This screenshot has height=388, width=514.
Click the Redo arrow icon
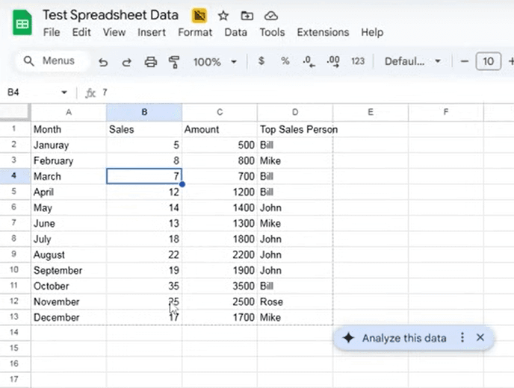click(x=126, y=61)
